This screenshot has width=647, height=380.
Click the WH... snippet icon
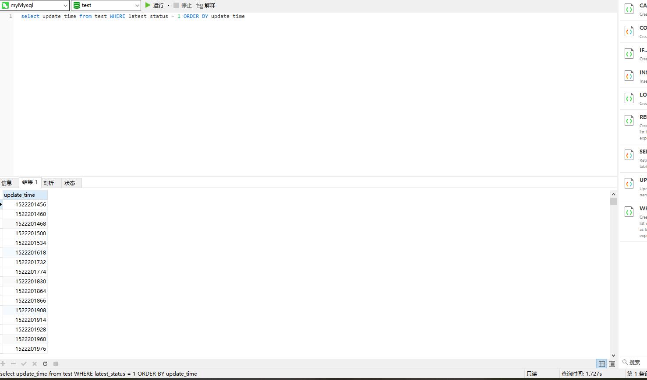[x=629, y=212]
